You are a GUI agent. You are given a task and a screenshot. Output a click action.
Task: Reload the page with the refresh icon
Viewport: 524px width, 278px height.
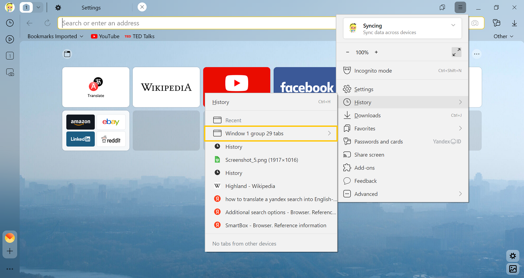tap(47, 23)
